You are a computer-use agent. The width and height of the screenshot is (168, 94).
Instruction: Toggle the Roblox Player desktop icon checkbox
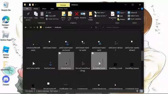click(x=3, y=32)
